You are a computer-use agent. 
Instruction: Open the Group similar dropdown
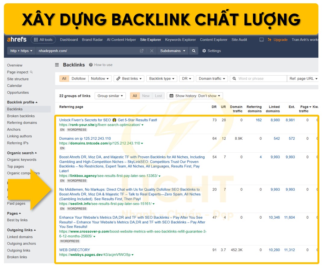[110, 96]
